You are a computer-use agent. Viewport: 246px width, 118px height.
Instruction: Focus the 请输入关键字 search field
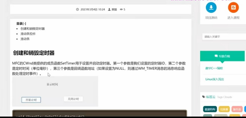click(x=224, y=37)
